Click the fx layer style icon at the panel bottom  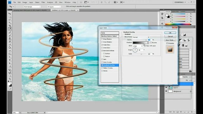coord(174,112)
